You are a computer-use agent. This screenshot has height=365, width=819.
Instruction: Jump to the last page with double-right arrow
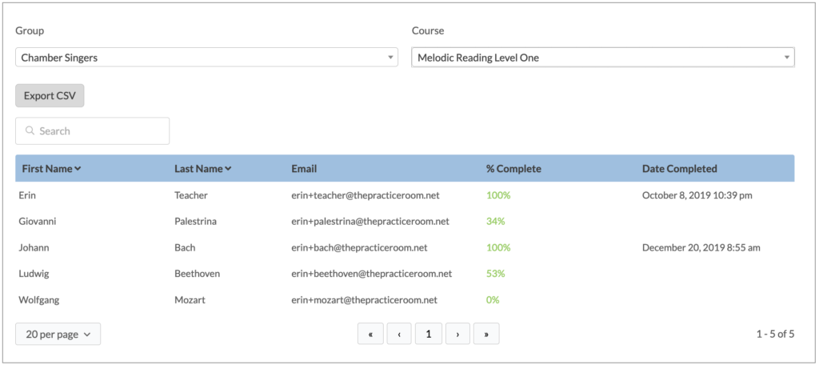point(486,335)
